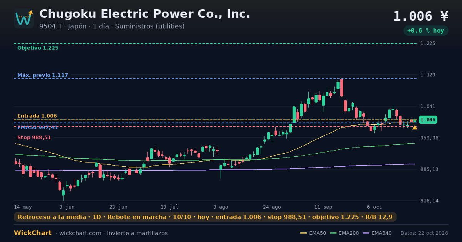The width and height of the screenshot is (462, 242).
Task: Click the WickChart brand name in the footer
Action: point(33,233)
